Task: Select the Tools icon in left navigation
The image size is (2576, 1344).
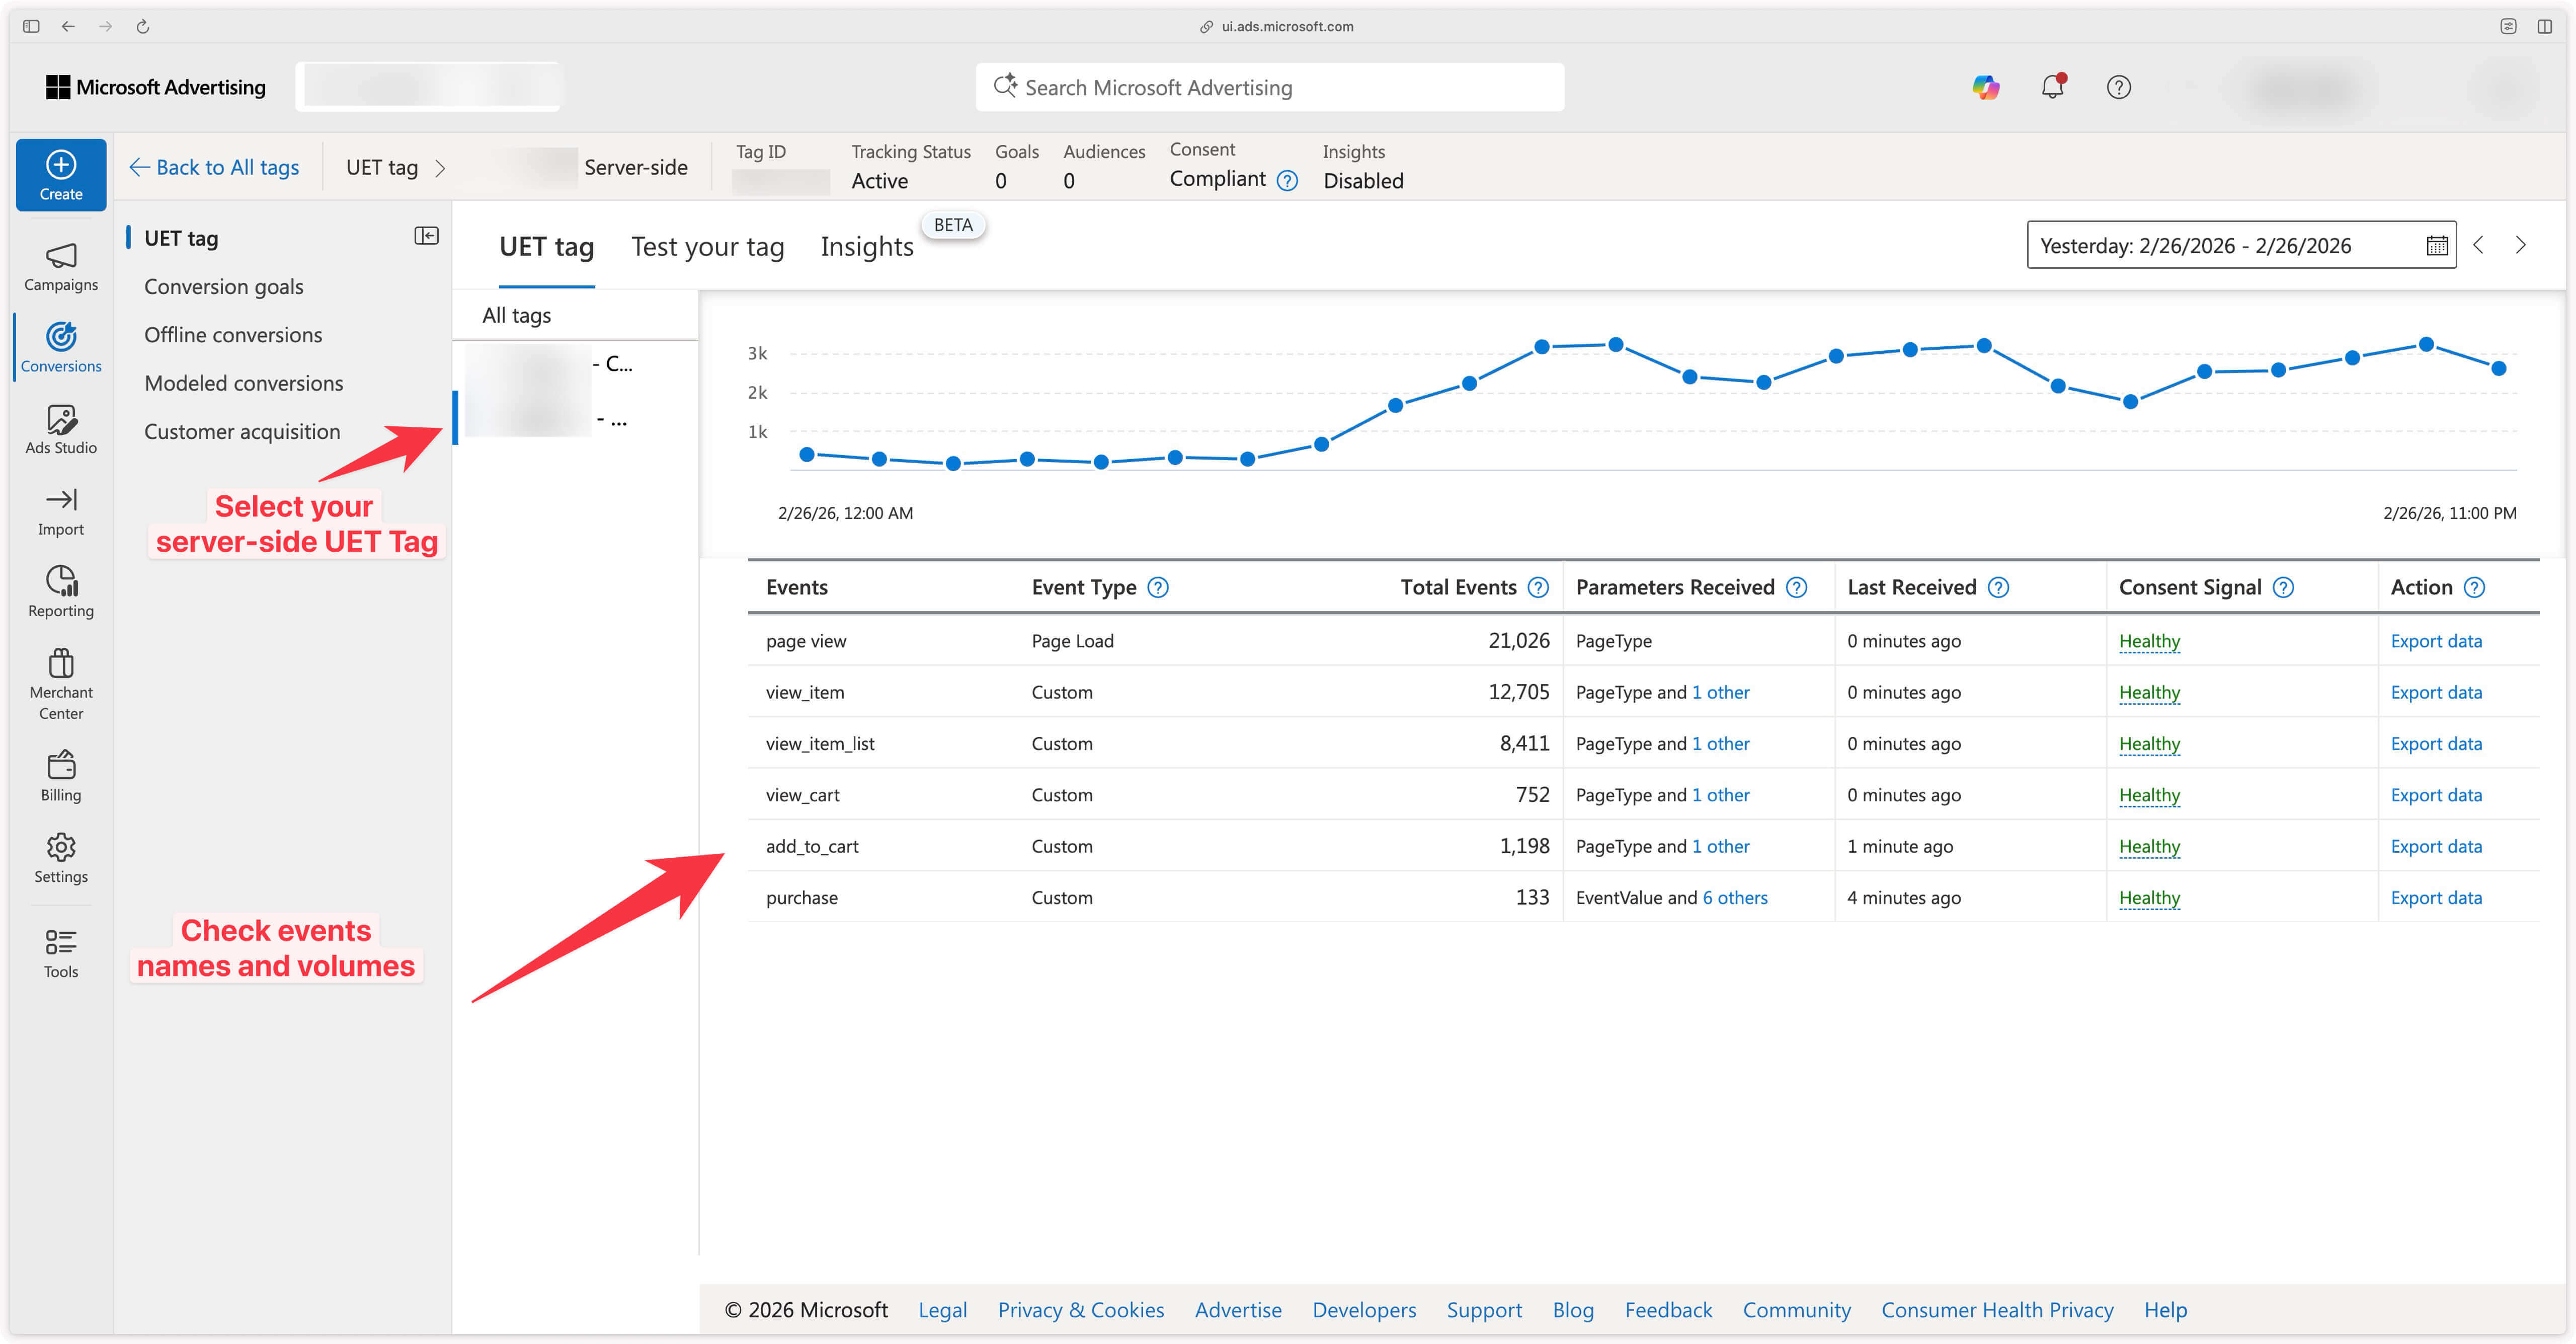Action: tap(60, 952)
